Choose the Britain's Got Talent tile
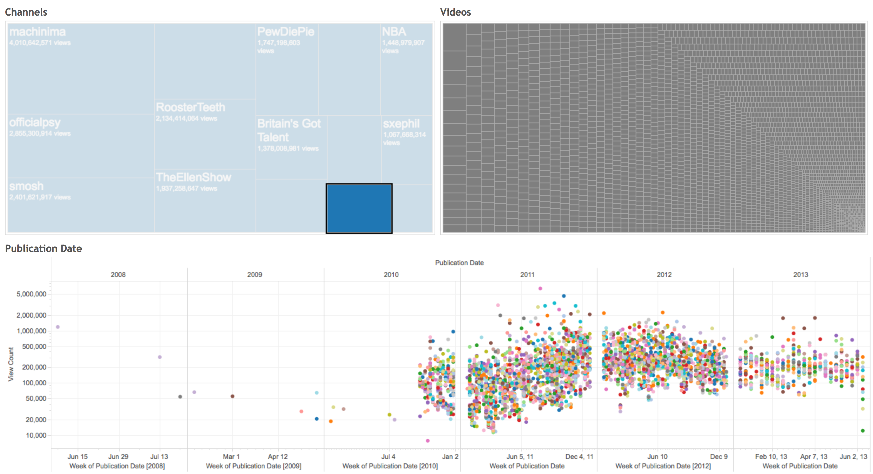 pyautogui.click(x=291, y=147)
